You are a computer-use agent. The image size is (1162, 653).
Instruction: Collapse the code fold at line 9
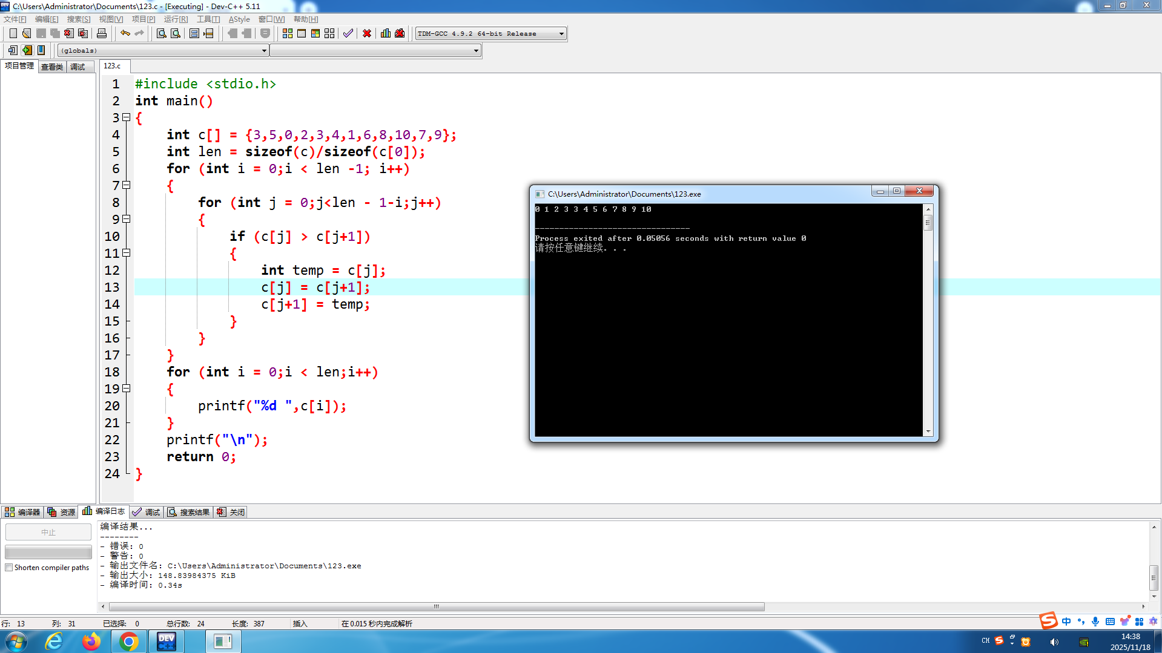click(x=127, y=219)
